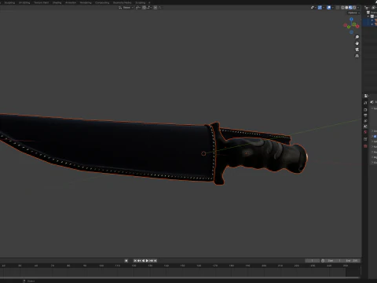This screenshot has width=377, height=283.
Task: Open the Rendering workspace tab
Action: click(x=86, y=2)
